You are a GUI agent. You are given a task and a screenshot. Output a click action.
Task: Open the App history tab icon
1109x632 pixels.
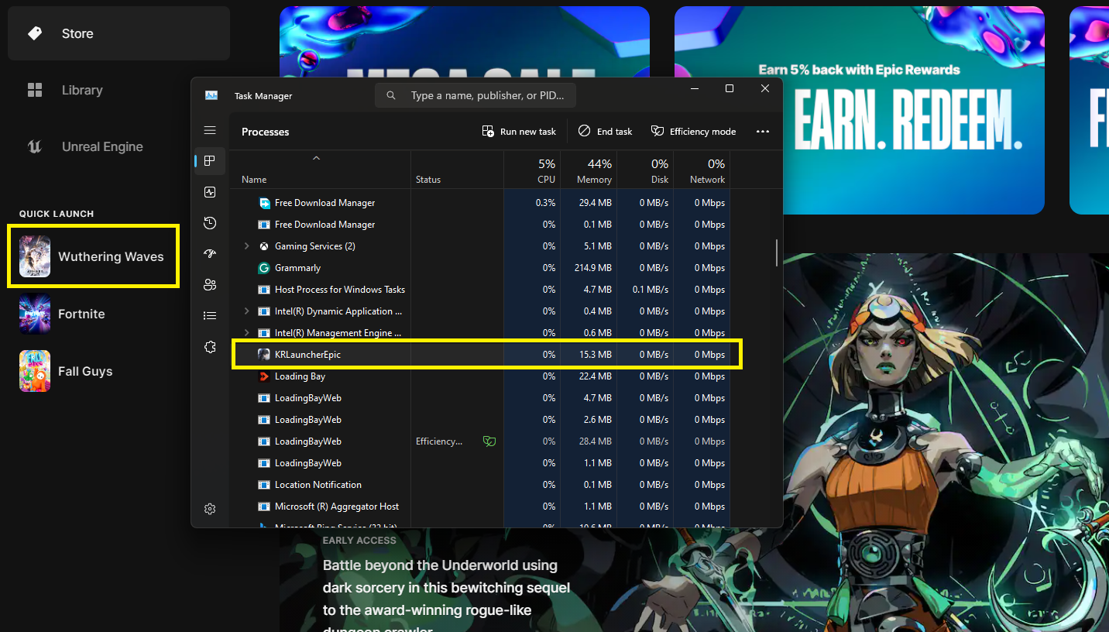coord(210,223)
